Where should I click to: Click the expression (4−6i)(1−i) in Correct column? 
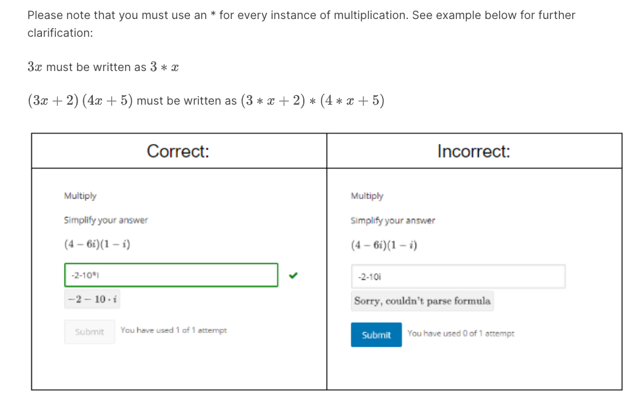click(x=97, y=244)
